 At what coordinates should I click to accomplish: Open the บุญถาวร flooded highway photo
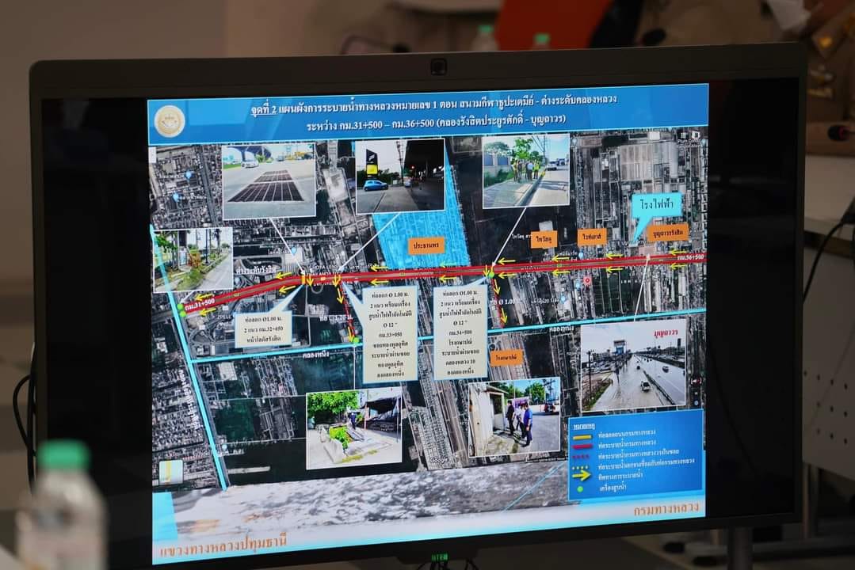(632, 366)
